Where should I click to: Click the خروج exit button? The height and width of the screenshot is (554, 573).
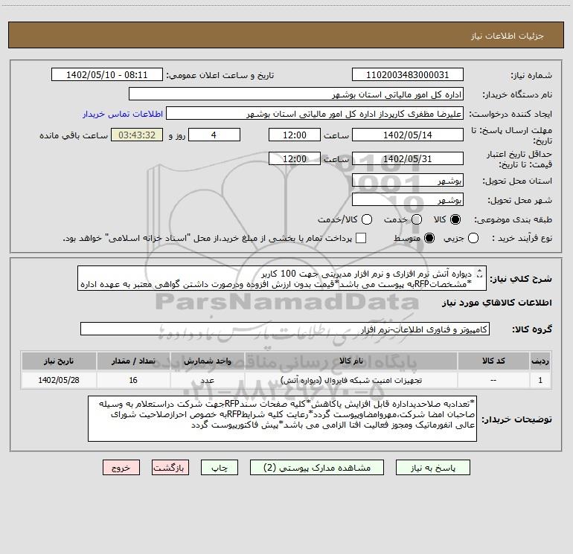click(x=121, y=468)
